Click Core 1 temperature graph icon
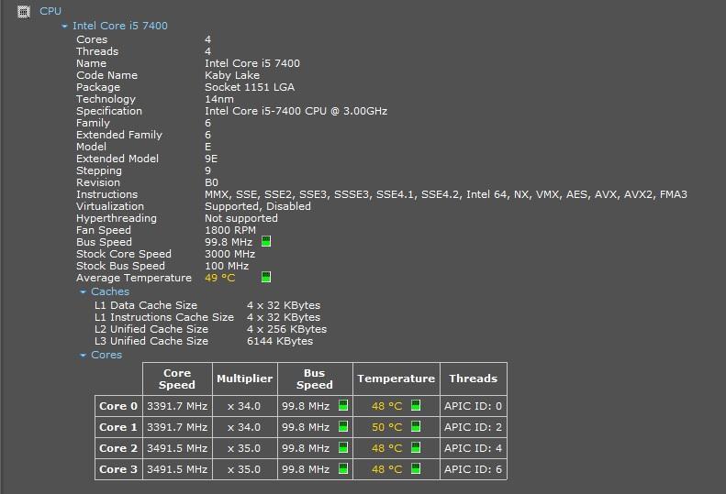This screenshot has width=726, height=494. click(416, 426)
